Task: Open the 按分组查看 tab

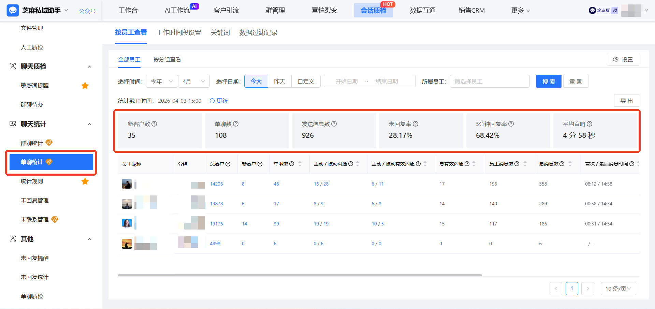Action: click(167, 59)
